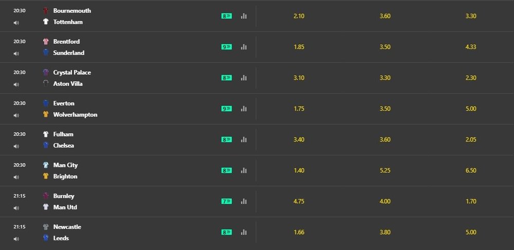
Task: Toggle audio alert for Burnley v Man Utd
Action: tap(16, 208)
